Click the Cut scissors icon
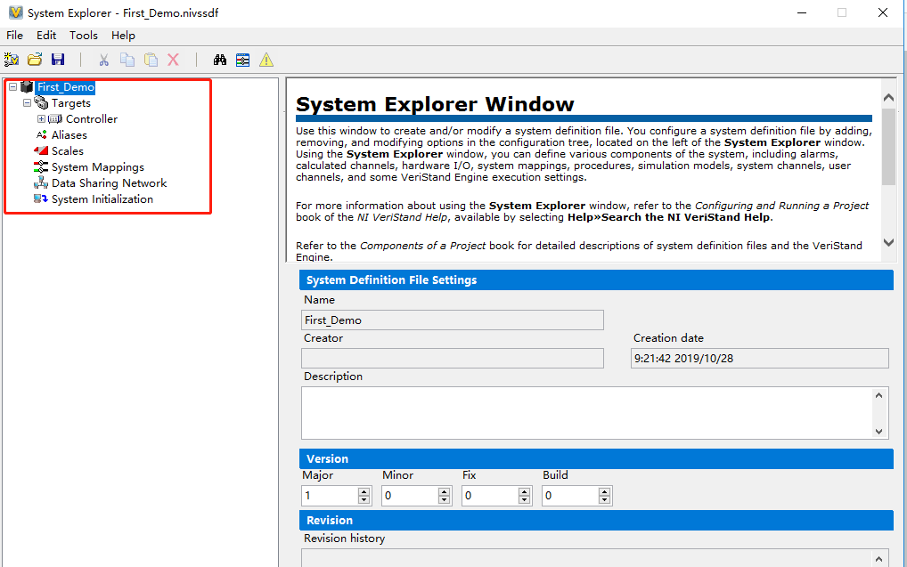907x567 pixels. point(103,60)
